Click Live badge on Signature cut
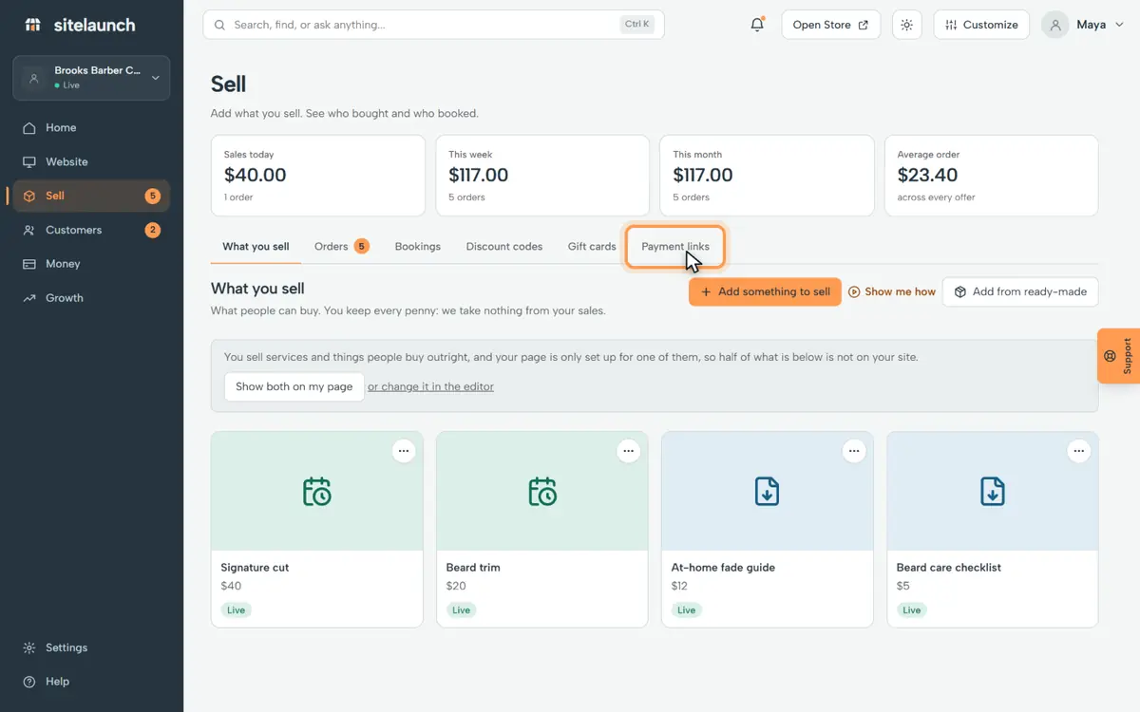 (x=236, y=609)
